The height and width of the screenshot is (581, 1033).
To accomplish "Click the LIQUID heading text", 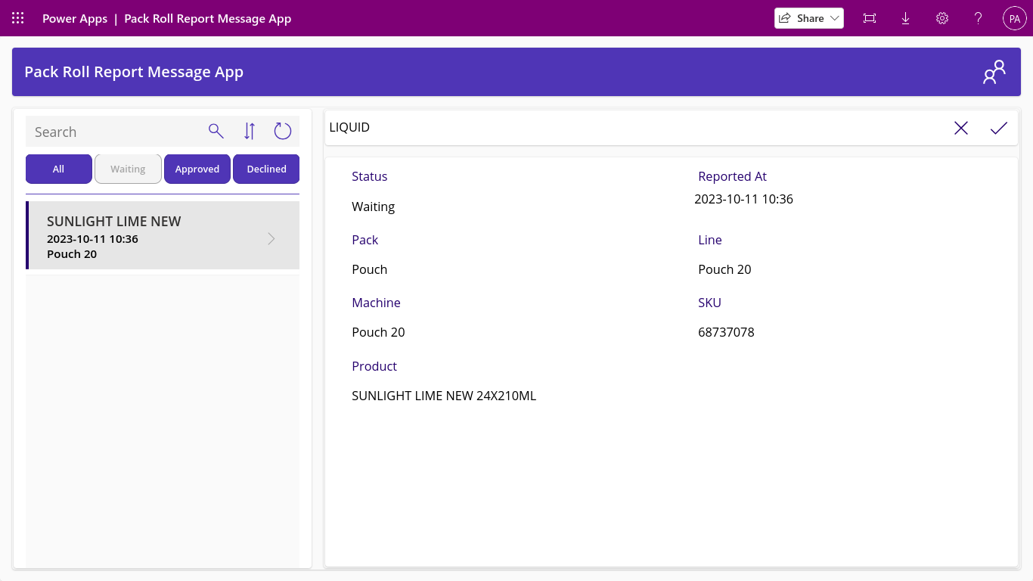I will (x=349, y=128).
